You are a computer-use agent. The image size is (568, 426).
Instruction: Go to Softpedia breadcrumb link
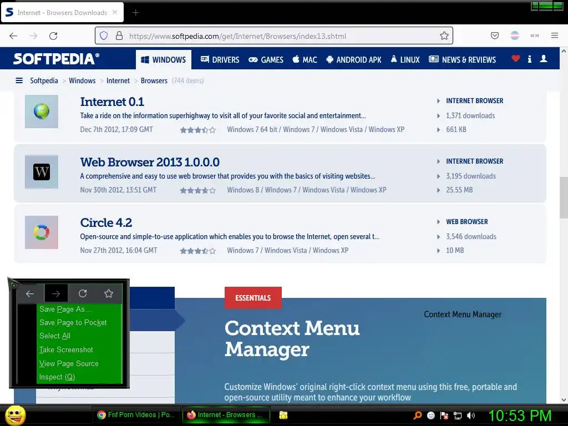pyautogui.click(x=44, y=80)
